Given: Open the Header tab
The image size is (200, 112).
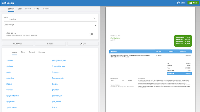Looking at the screenshot, I should [x=28, y=9].
